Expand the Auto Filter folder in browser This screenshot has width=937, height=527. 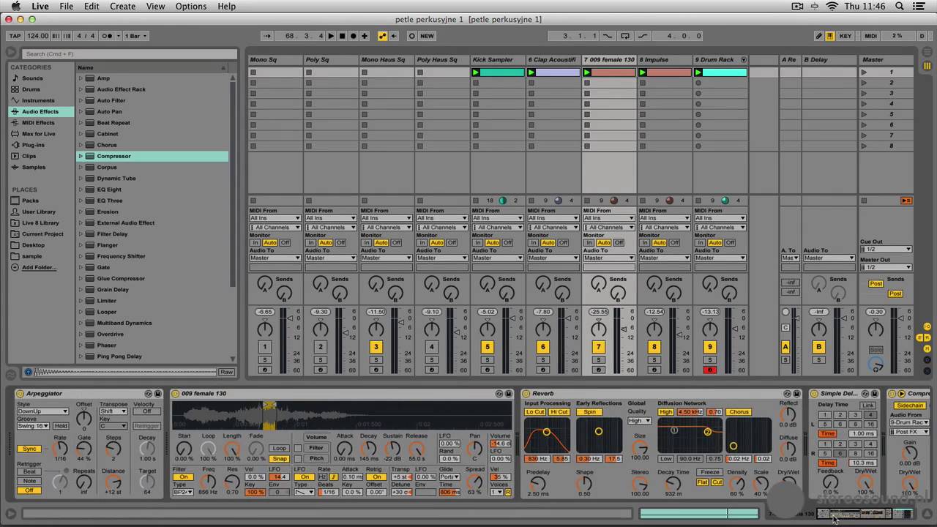click(x=81, y=100)
